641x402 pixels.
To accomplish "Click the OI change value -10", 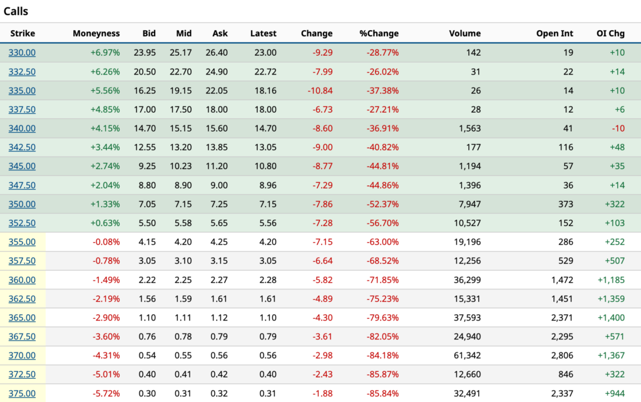I will (x=618, y=128).
